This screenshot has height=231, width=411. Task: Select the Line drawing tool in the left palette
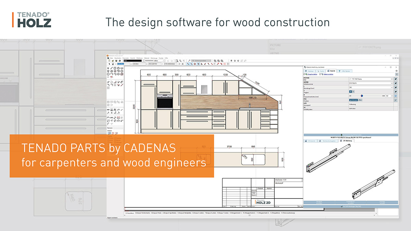click(112, 68)
